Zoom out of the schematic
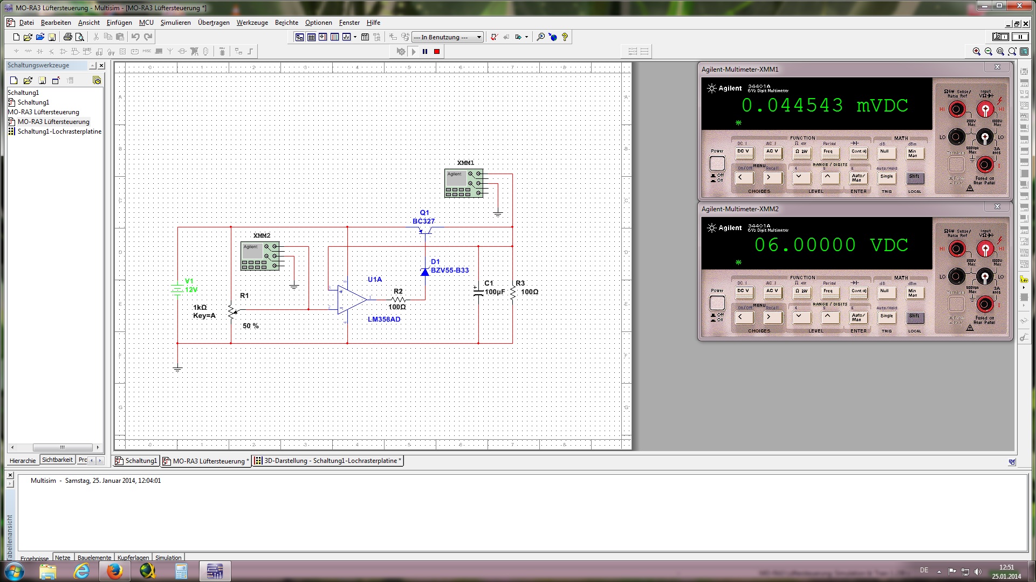The image size is (1036, 582). pyautogui.click(x=989, y=52)
